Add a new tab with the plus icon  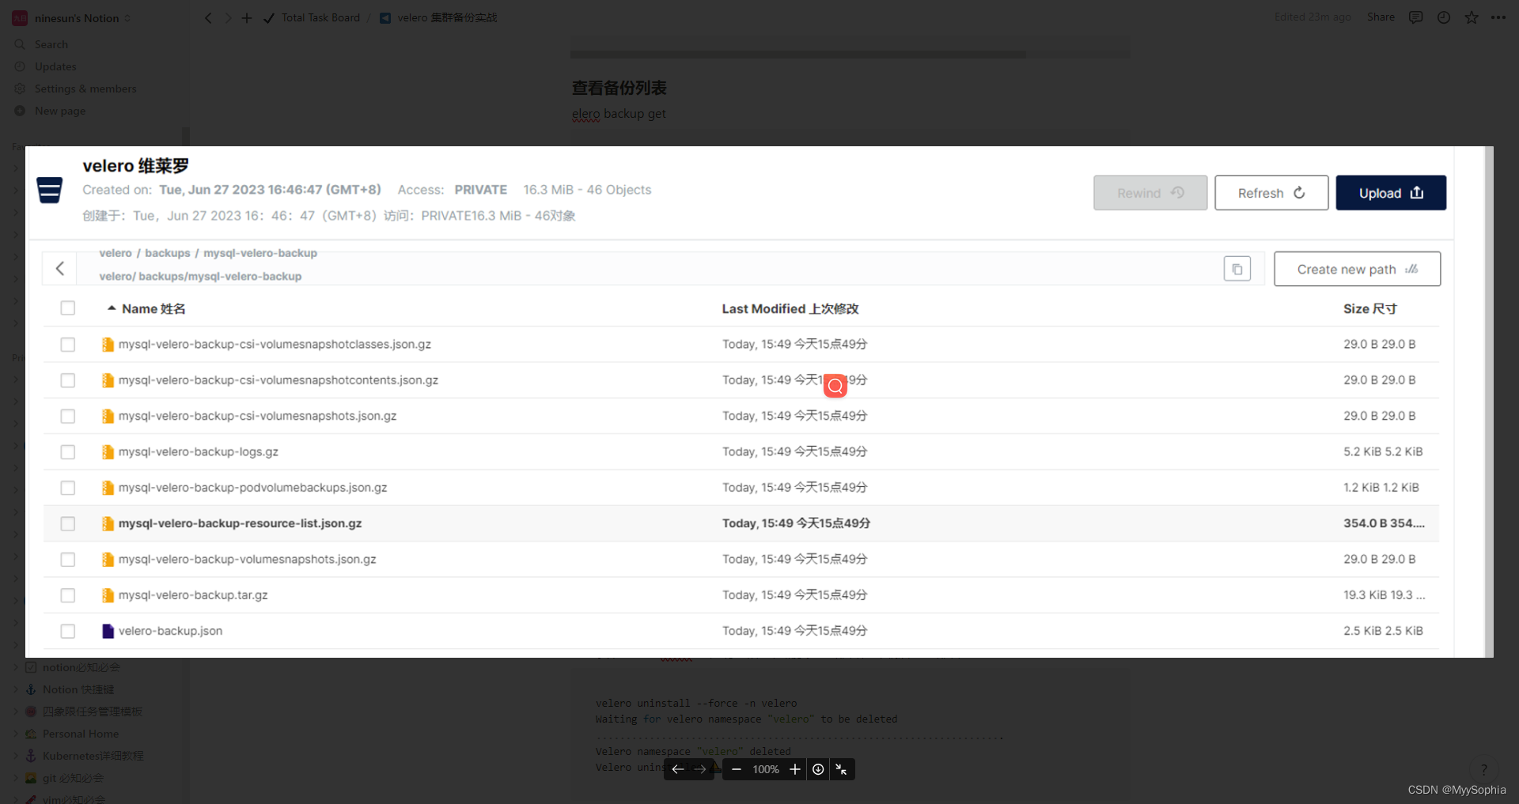click(x=247, y=17)
